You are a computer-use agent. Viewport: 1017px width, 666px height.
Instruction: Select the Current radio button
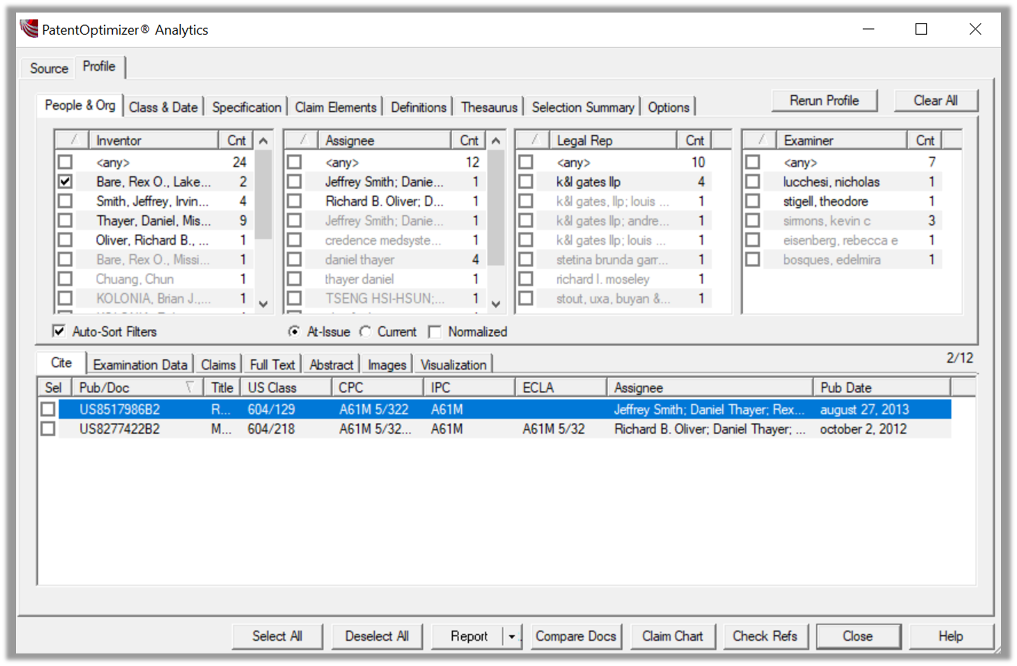pos(365,332)
